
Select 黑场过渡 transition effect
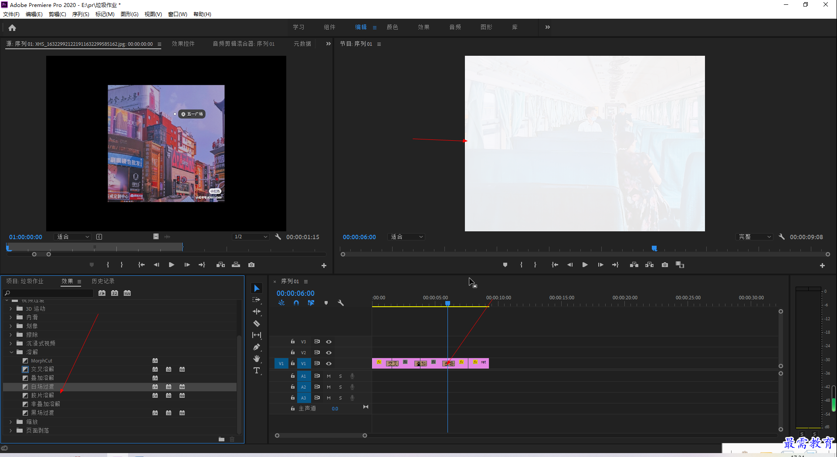(x=42, y=413)
